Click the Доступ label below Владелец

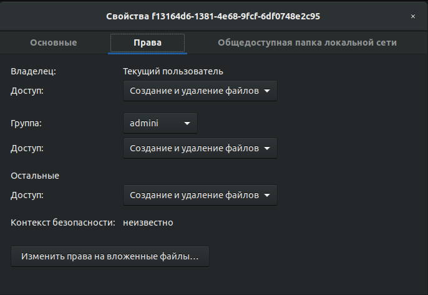pyautogui.click(x=27, y=91)
